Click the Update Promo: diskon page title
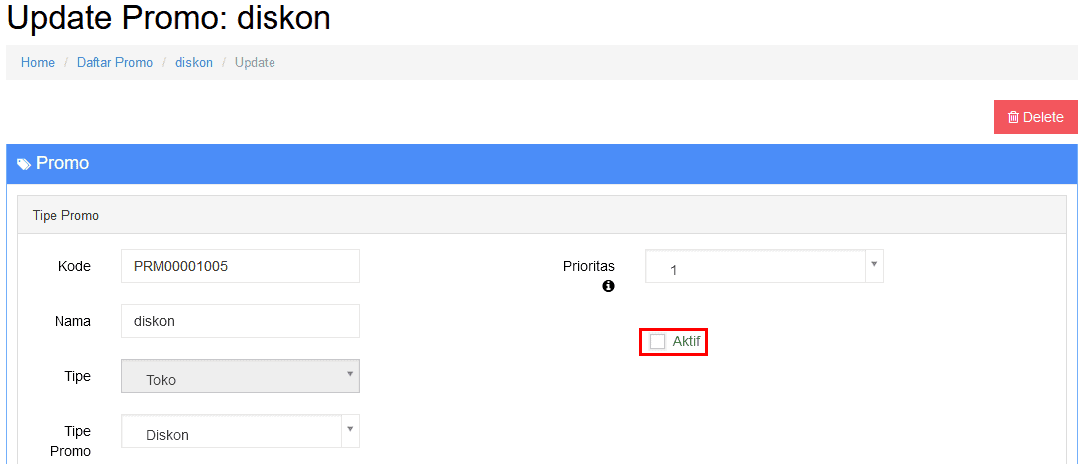The width and height of the screenshot is (1092, 464). [170, 17]
